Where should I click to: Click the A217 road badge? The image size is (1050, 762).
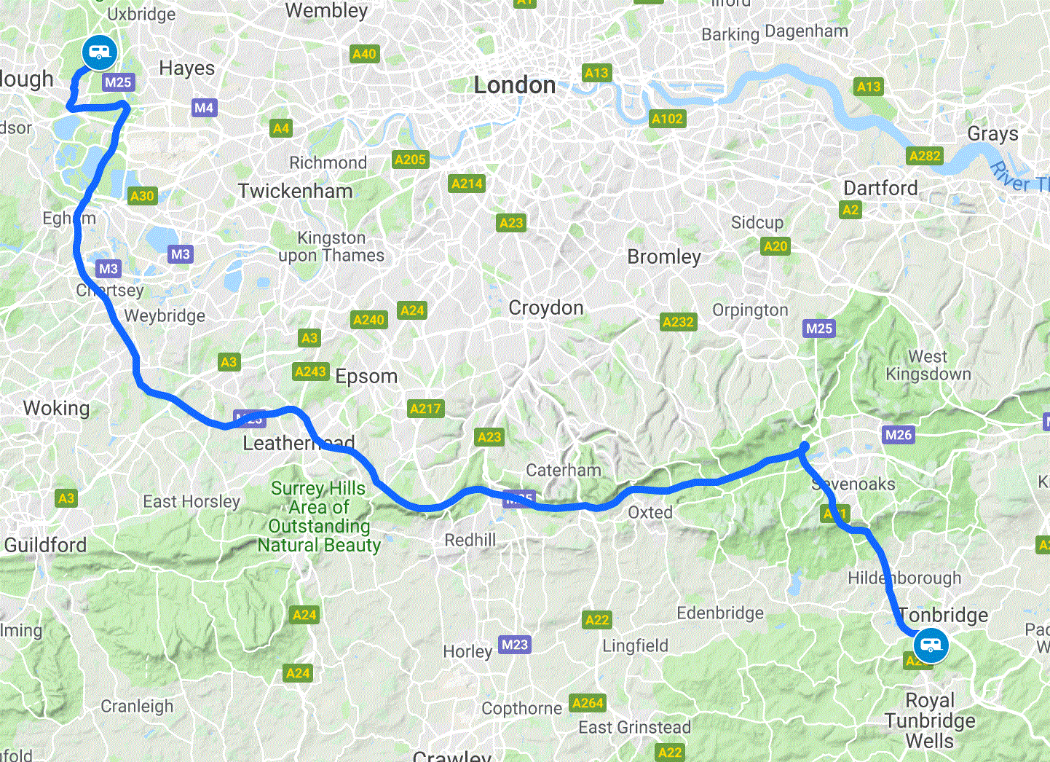(426, 409)
